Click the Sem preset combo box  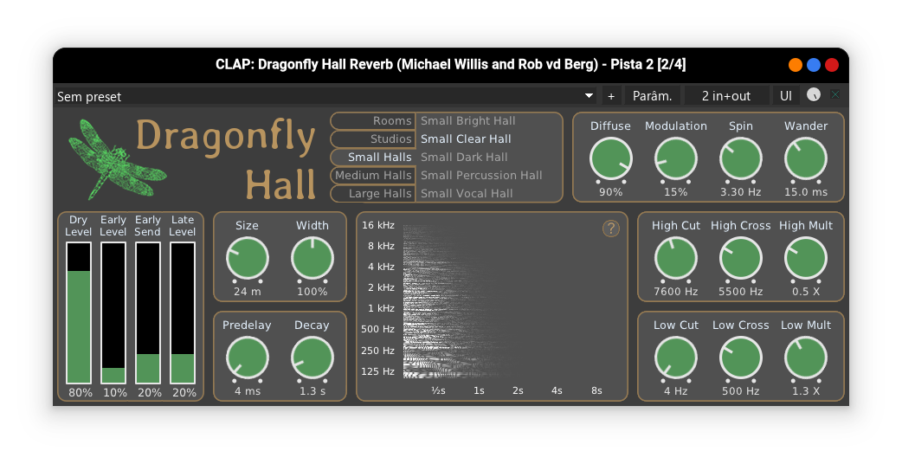[x=326, y=96]
